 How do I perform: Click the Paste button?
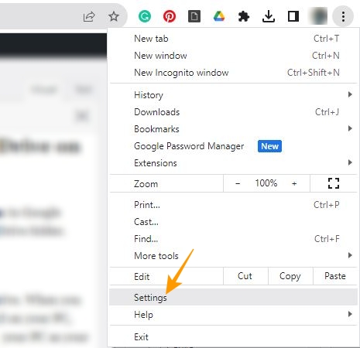[335, 276]
